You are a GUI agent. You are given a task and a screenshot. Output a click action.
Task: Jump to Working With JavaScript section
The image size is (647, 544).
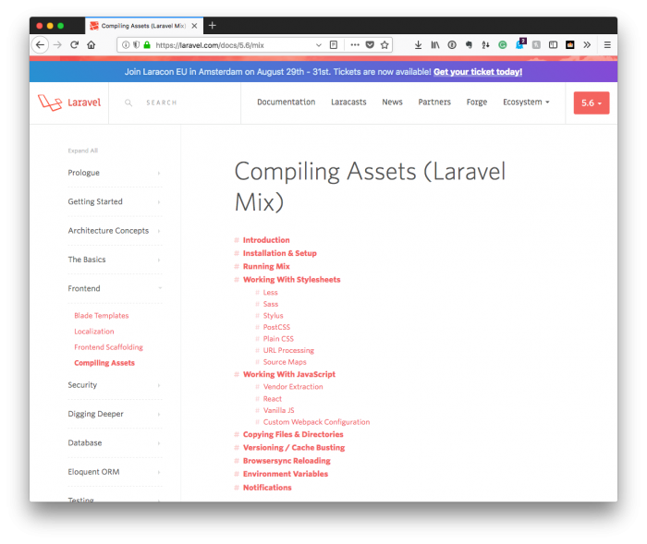pyautogui.click(x=288, y=374)
